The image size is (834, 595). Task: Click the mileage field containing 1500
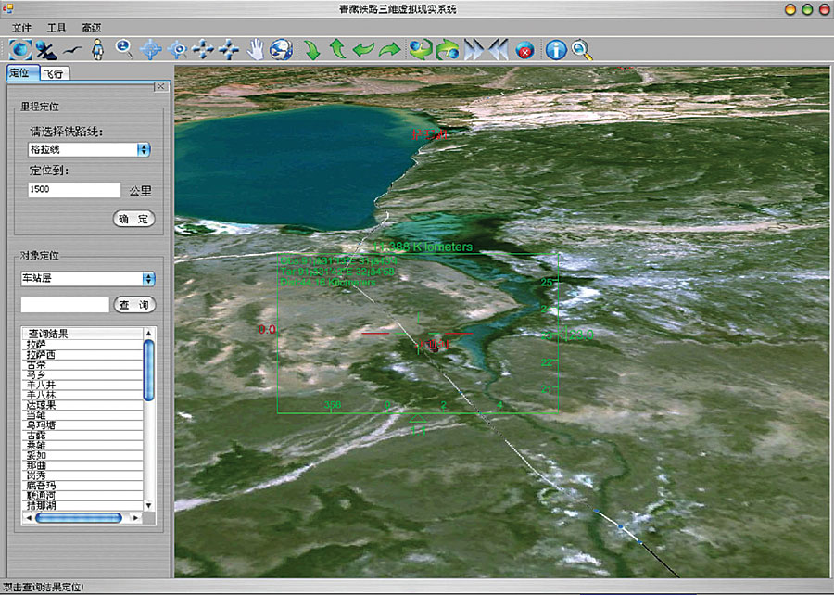[74, 190]
